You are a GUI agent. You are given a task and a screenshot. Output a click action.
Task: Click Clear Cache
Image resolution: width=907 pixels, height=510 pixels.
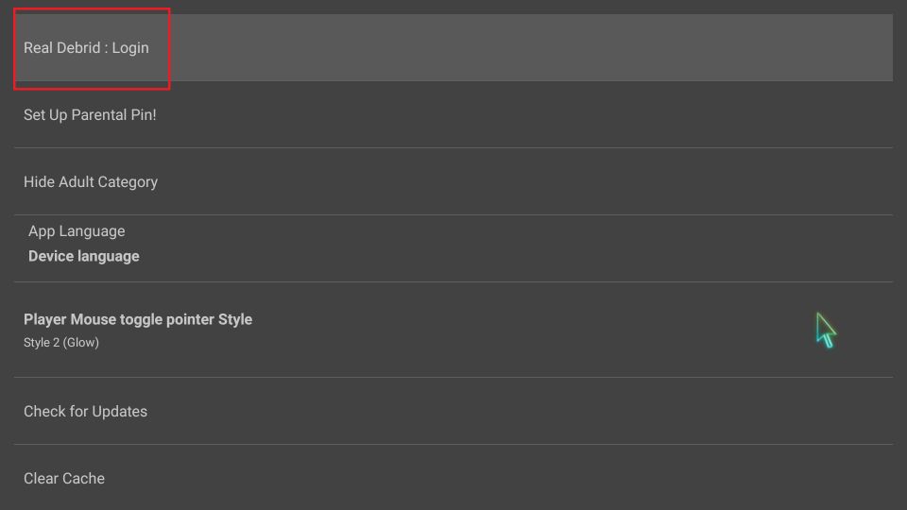click(x=453, y=478)
